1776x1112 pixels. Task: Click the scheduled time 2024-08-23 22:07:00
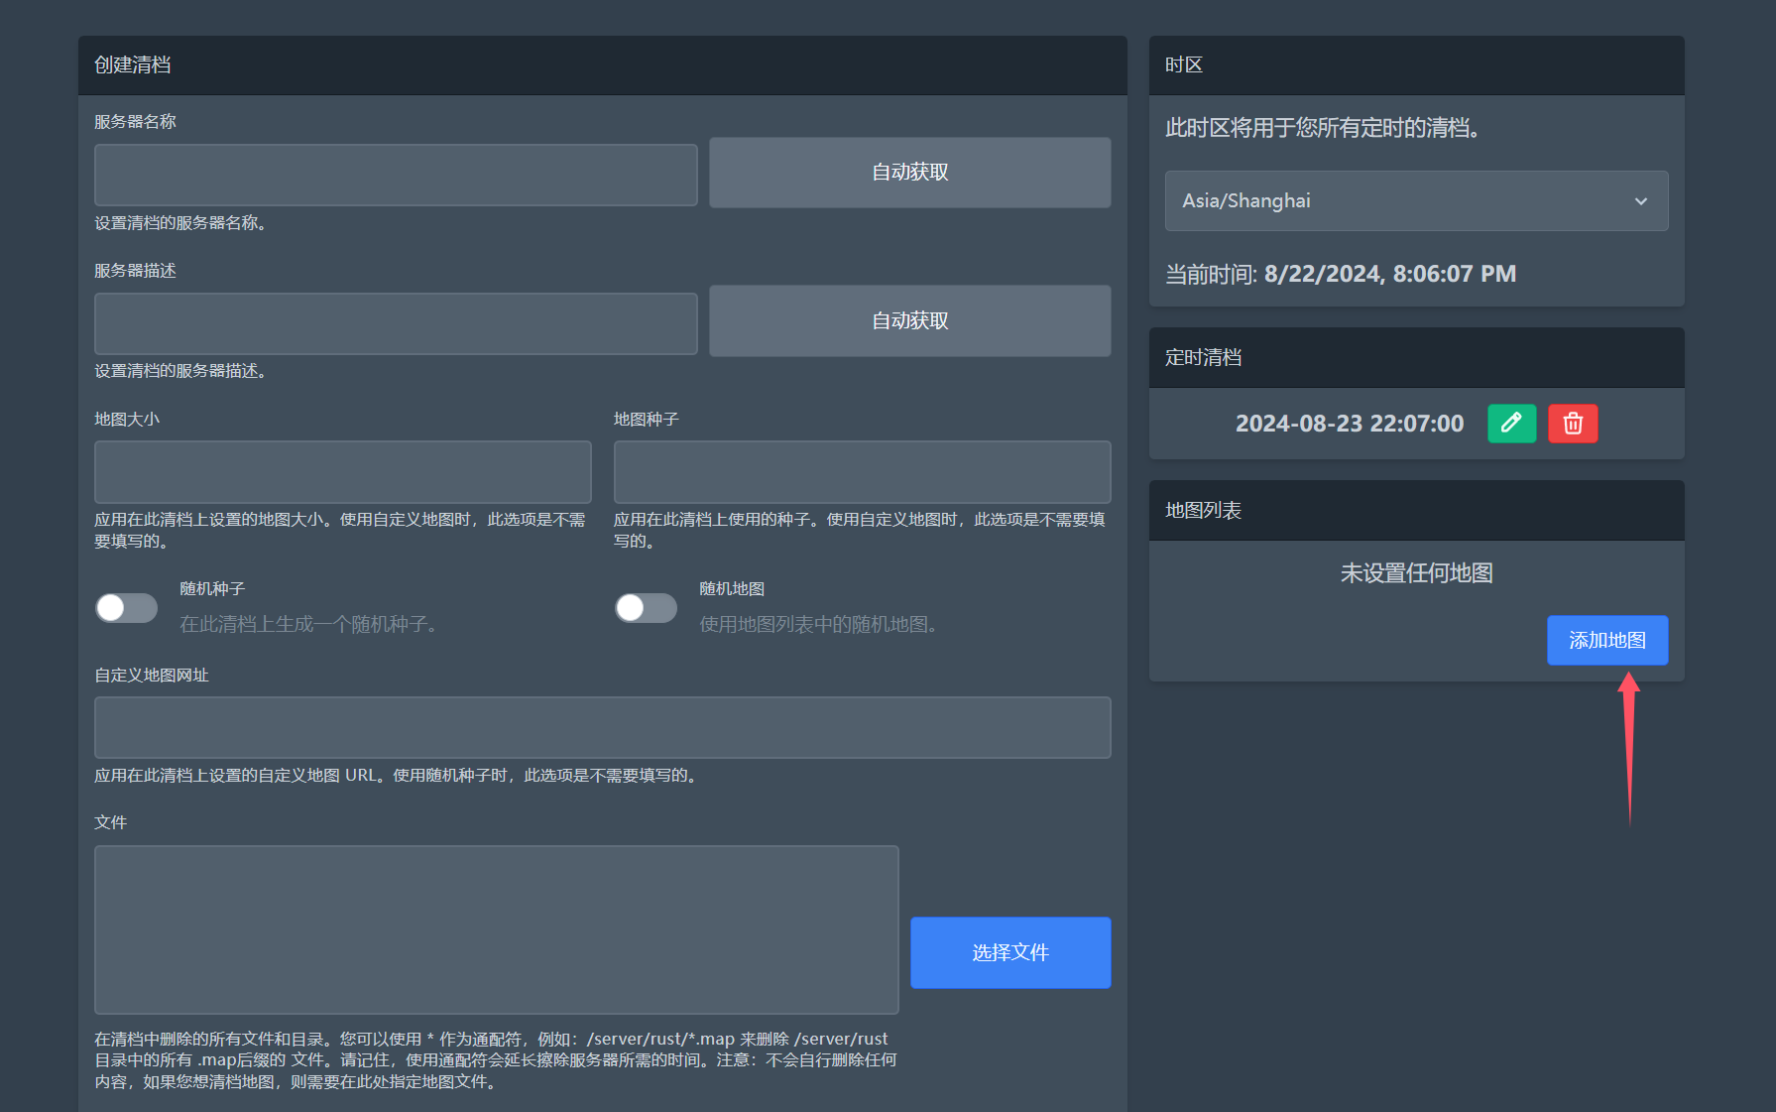(x=1349, y=424)
